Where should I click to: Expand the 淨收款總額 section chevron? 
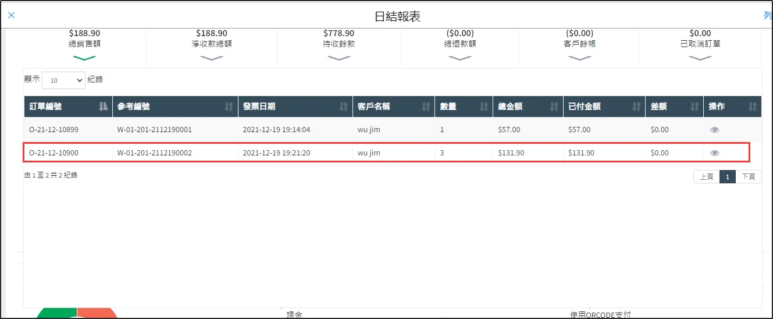[212, 58]
